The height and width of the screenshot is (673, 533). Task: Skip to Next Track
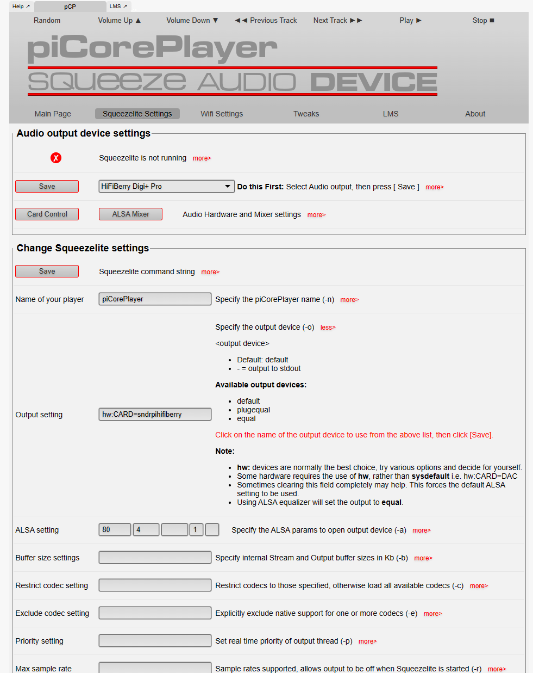pos(337,20)
